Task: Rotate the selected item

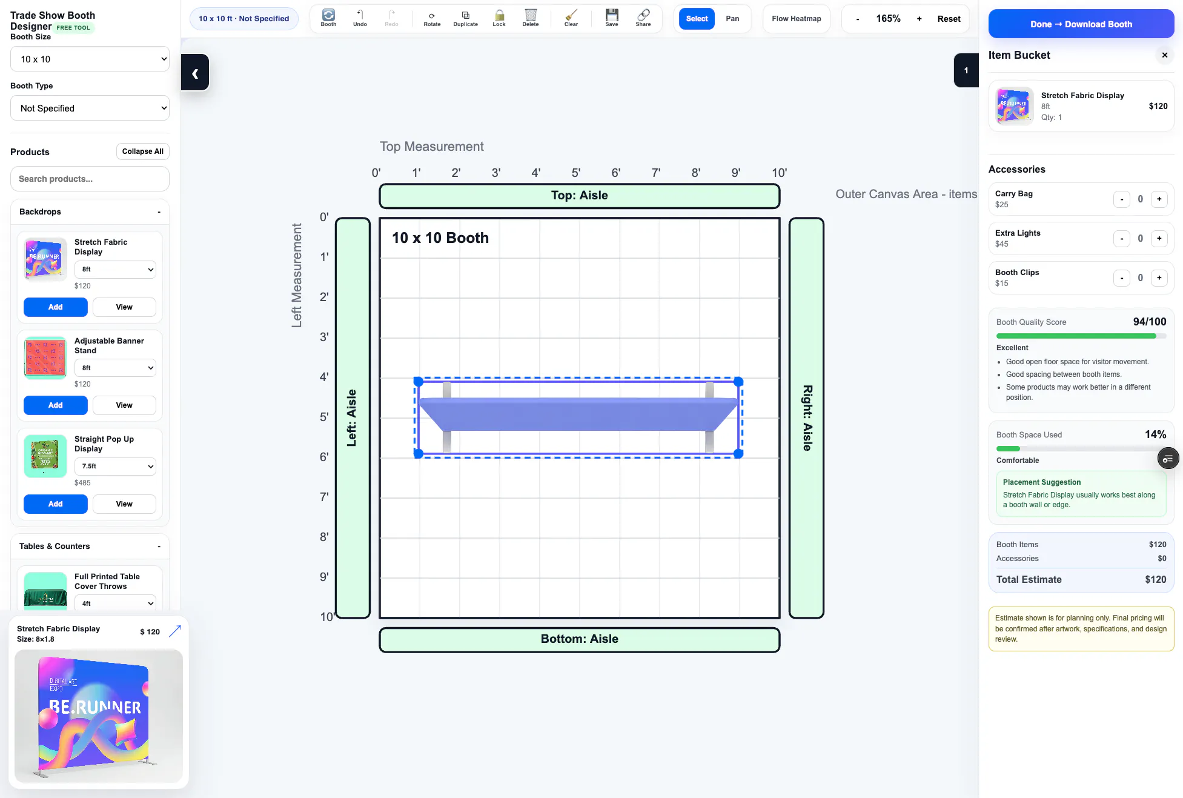Action: tap(432, 18)
